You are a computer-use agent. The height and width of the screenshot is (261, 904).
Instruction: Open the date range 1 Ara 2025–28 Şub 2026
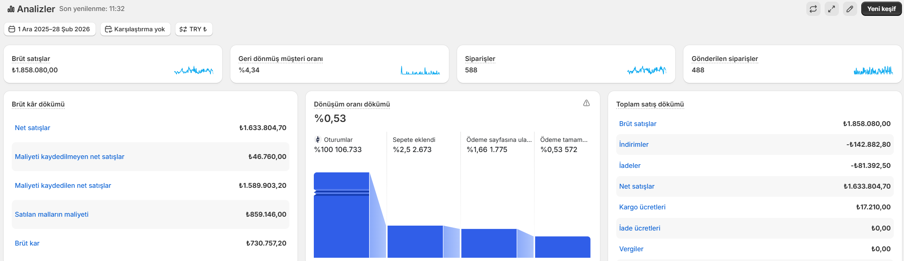(x=50, y=29)
